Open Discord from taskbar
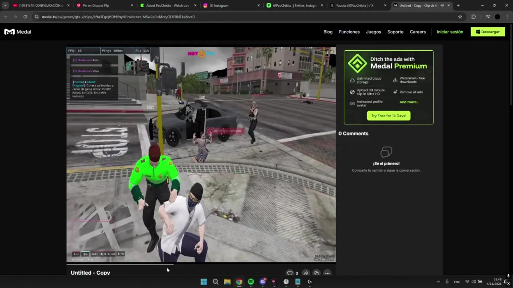513x288 pixels. (263, 282)
